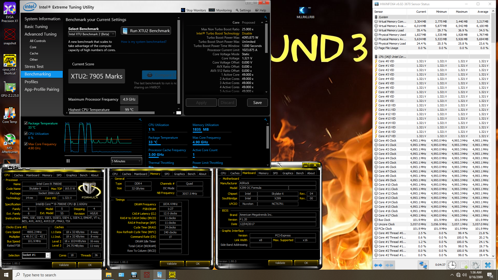This screenshot has width=498, height=280.
Task: Toggle Max Core Frequency graph checkbox
Action: pos(26,144)
